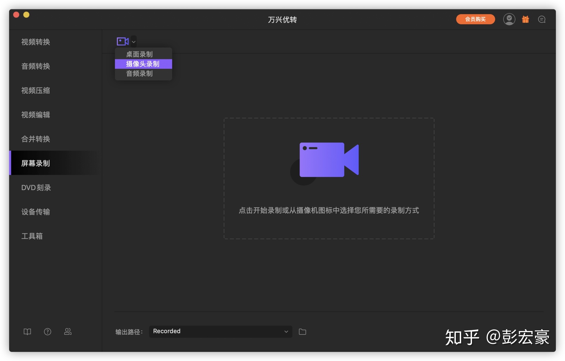Choose 摄像头录制 option in the menu
This screenshot has width=565, height=361.
pos(143,64)
